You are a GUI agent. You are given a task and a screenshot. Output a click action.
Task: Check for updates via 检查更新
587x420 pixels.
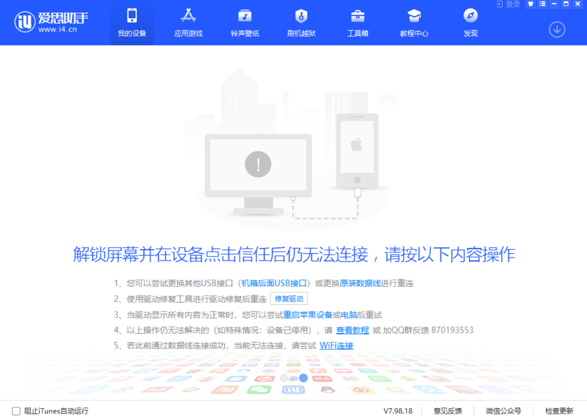(x=560, y=411)
